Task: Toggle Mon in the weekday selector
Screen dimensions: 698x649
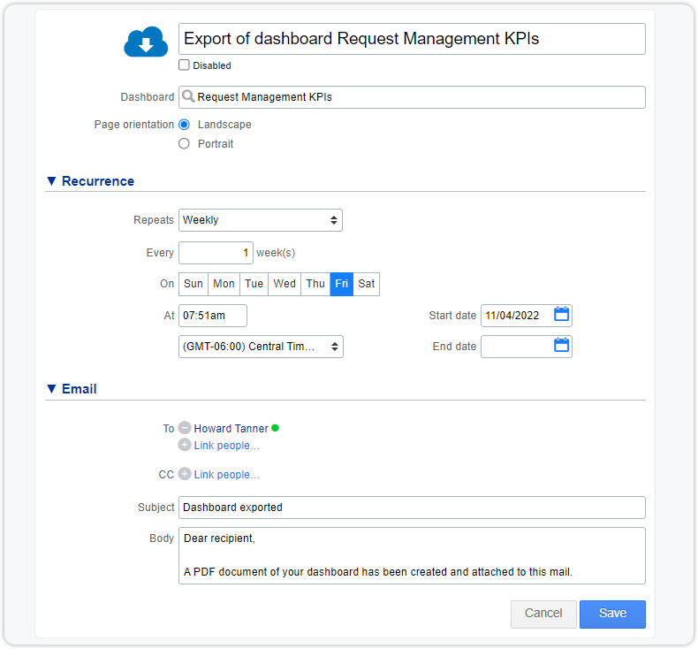Action: coord(224,284)
